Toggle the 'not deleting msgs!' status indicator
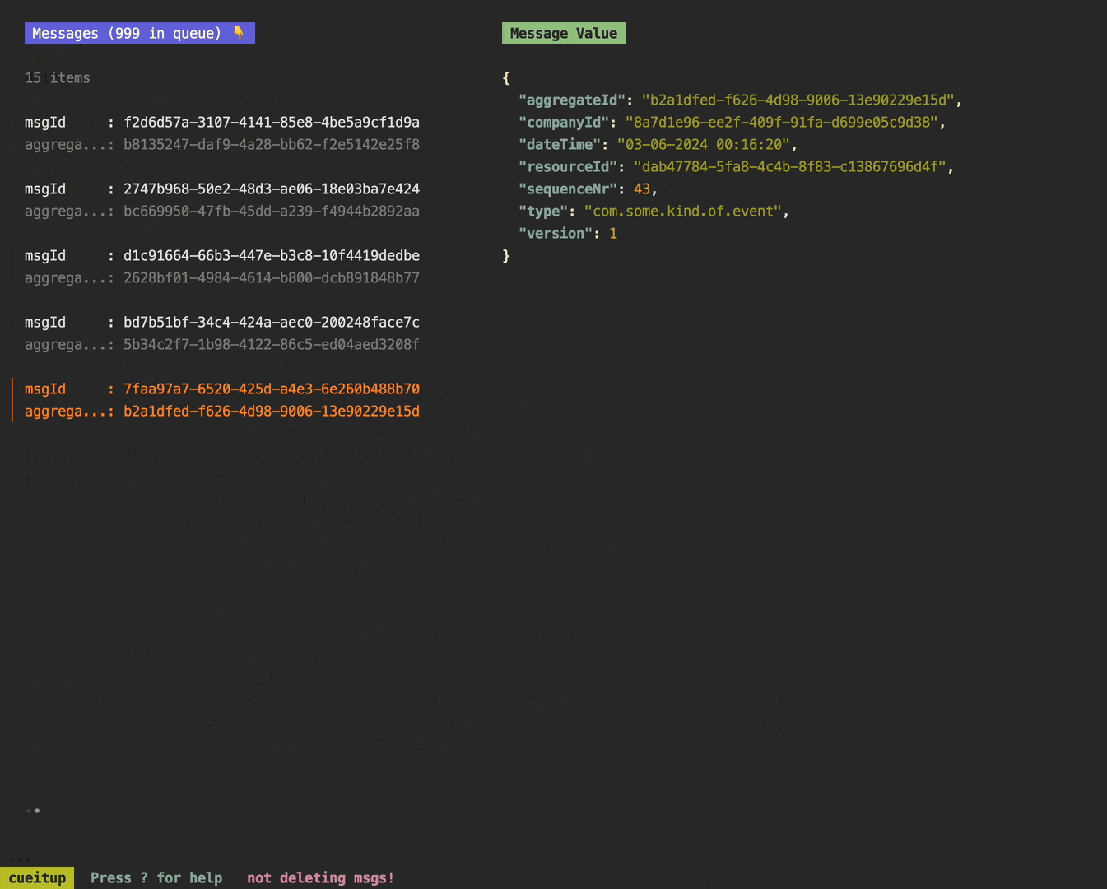Image resolution: width=1107 pixels, height=889 pixels. (x=320, y=877)
